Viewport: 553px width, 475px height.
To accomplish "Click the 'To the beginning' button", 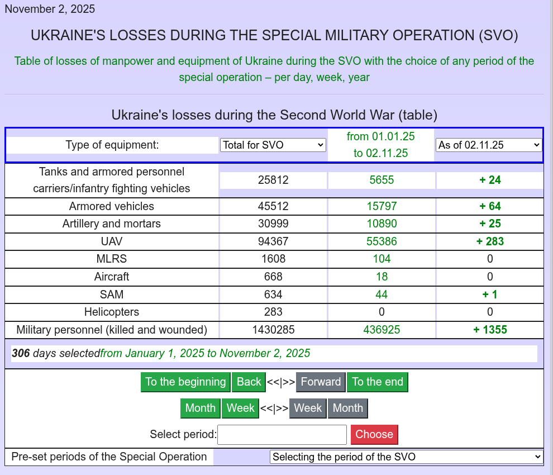I will coord(185,382).
